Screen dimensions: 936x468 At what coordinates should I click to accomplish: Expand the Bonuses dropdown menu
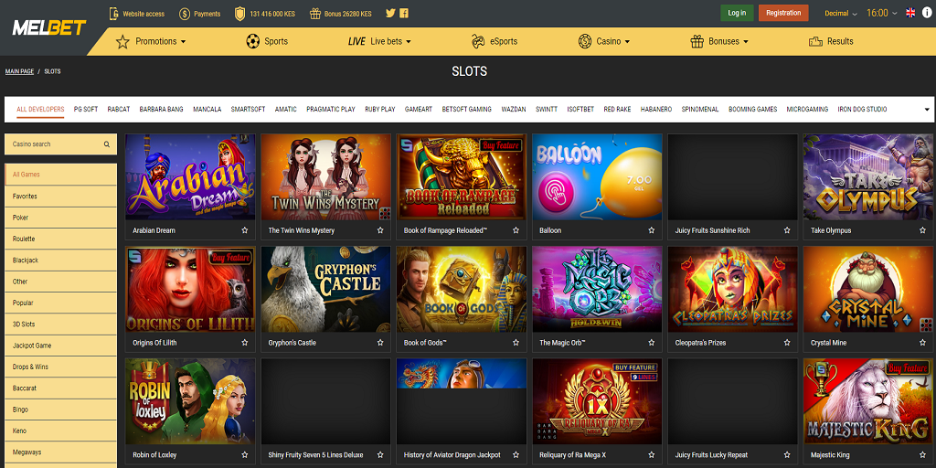point(746,42)
